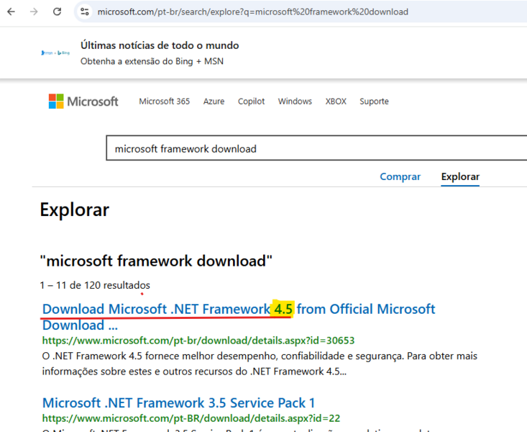Viewport: 527px width, 432px height.
Task: Click the "Explorar" page heading
Action: tap(74, 210)
